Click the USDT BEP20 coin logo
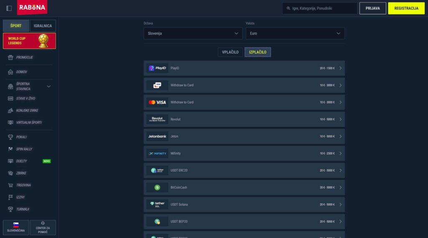Screen dimensions: 428x238 pos(157,221)
